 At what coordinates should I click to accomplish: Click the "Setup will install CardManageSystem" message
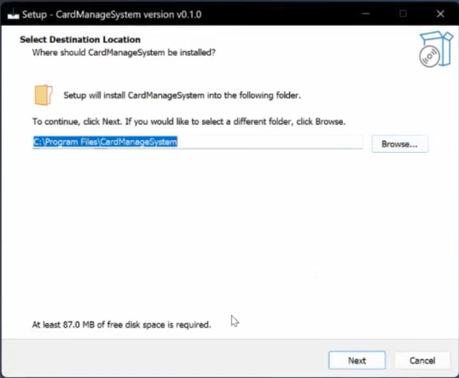point(182,95)
